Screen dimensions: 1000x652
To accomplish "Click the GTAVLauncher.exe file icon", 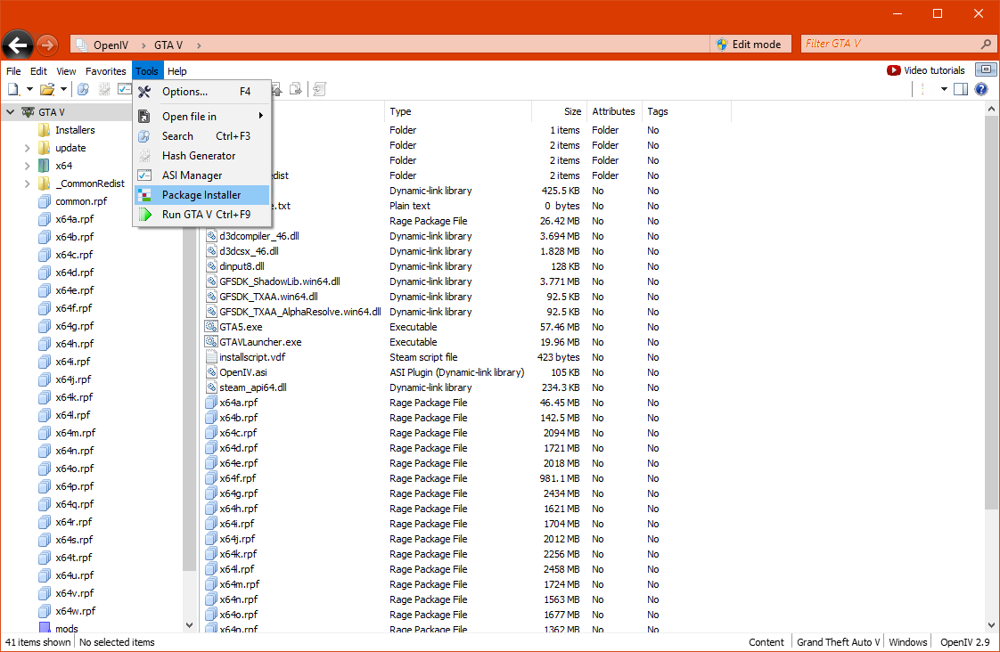I will click(211, 342).
